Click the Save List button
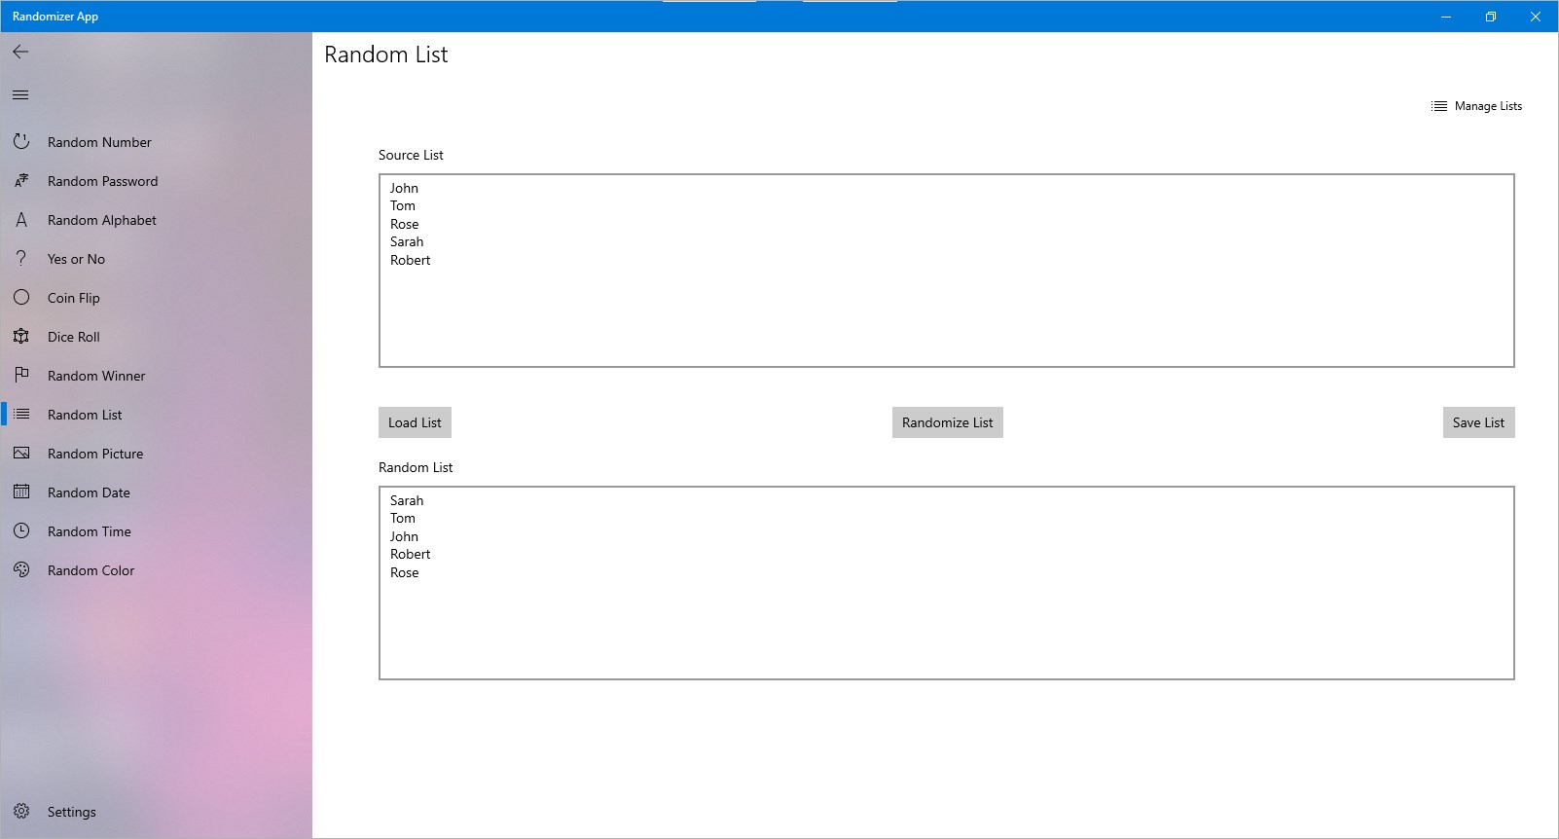 (1478, 422)
